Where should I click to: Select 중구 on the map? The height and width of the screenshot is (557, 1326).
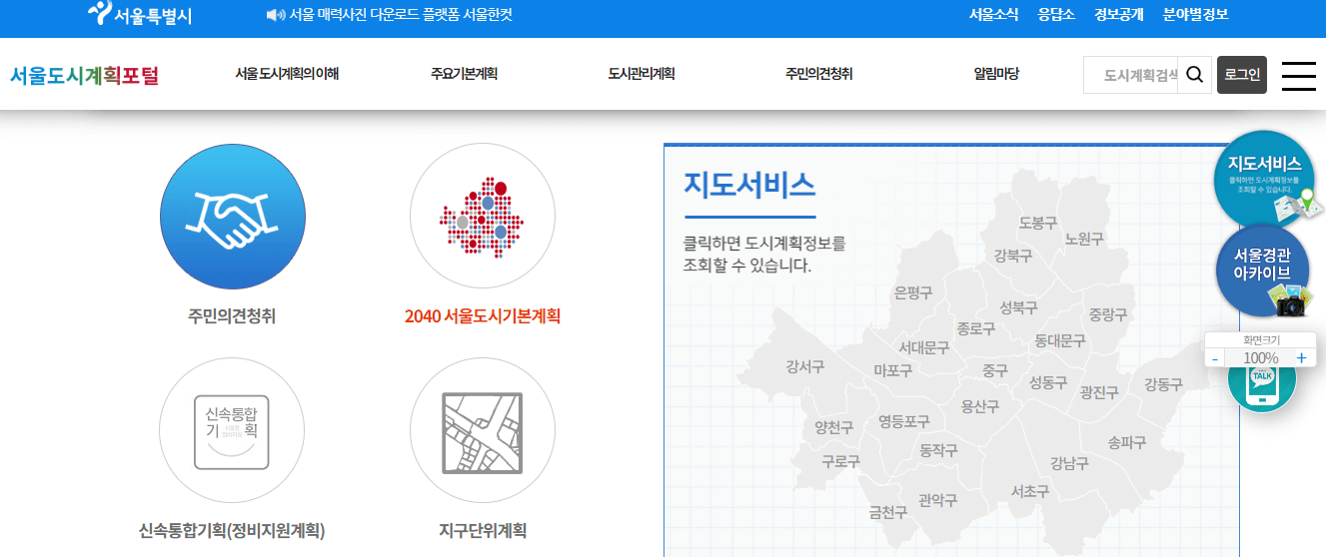(x=995, y=370)
